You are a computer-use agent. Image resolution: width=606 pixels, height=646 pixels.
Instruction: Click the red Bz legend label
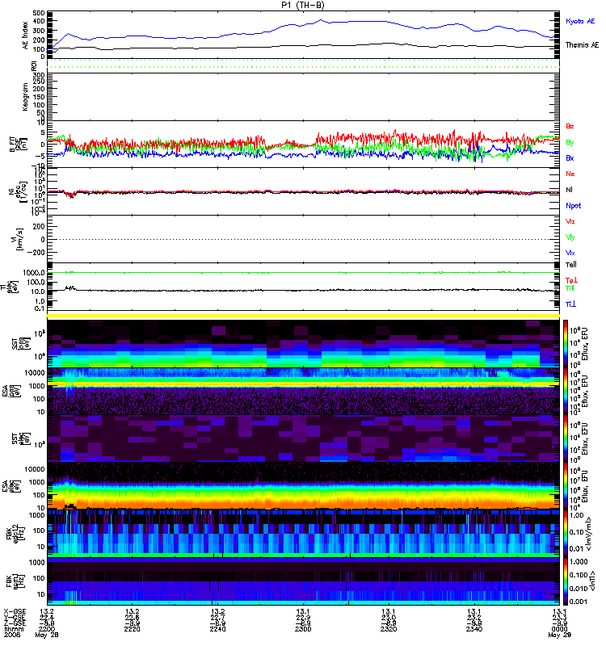[570, 127]
